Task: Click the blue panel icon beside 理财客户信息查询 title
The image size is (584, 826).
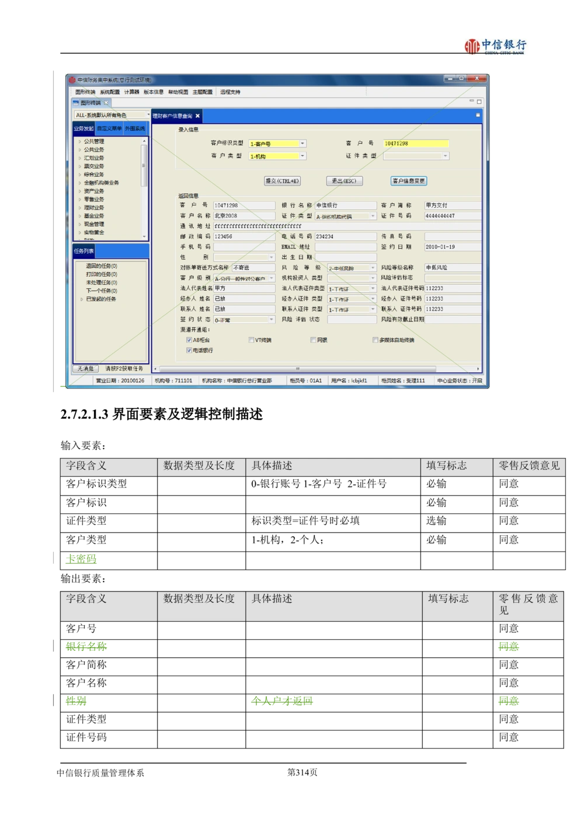Action: click(477, 115)
